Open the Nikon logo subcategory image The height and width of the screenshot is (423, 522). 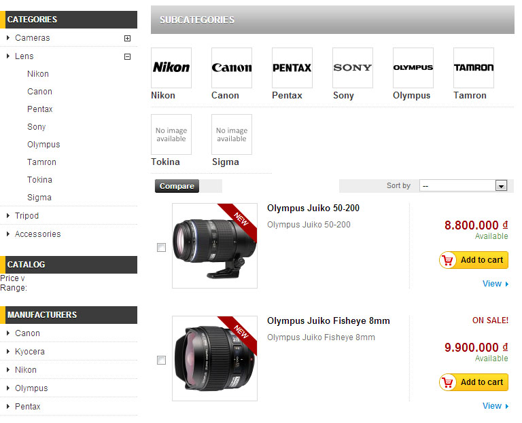pyautogui.click(x=171, y=68)
